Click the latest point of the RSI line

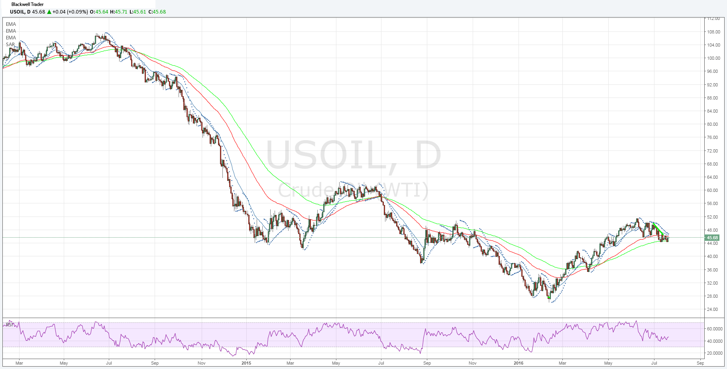[x=668, y=337]
